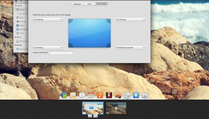The height and width of the screenshot is (119, 209).
Task: Click Home icon in Files sidebar
Action: click(x=18, y=10)
